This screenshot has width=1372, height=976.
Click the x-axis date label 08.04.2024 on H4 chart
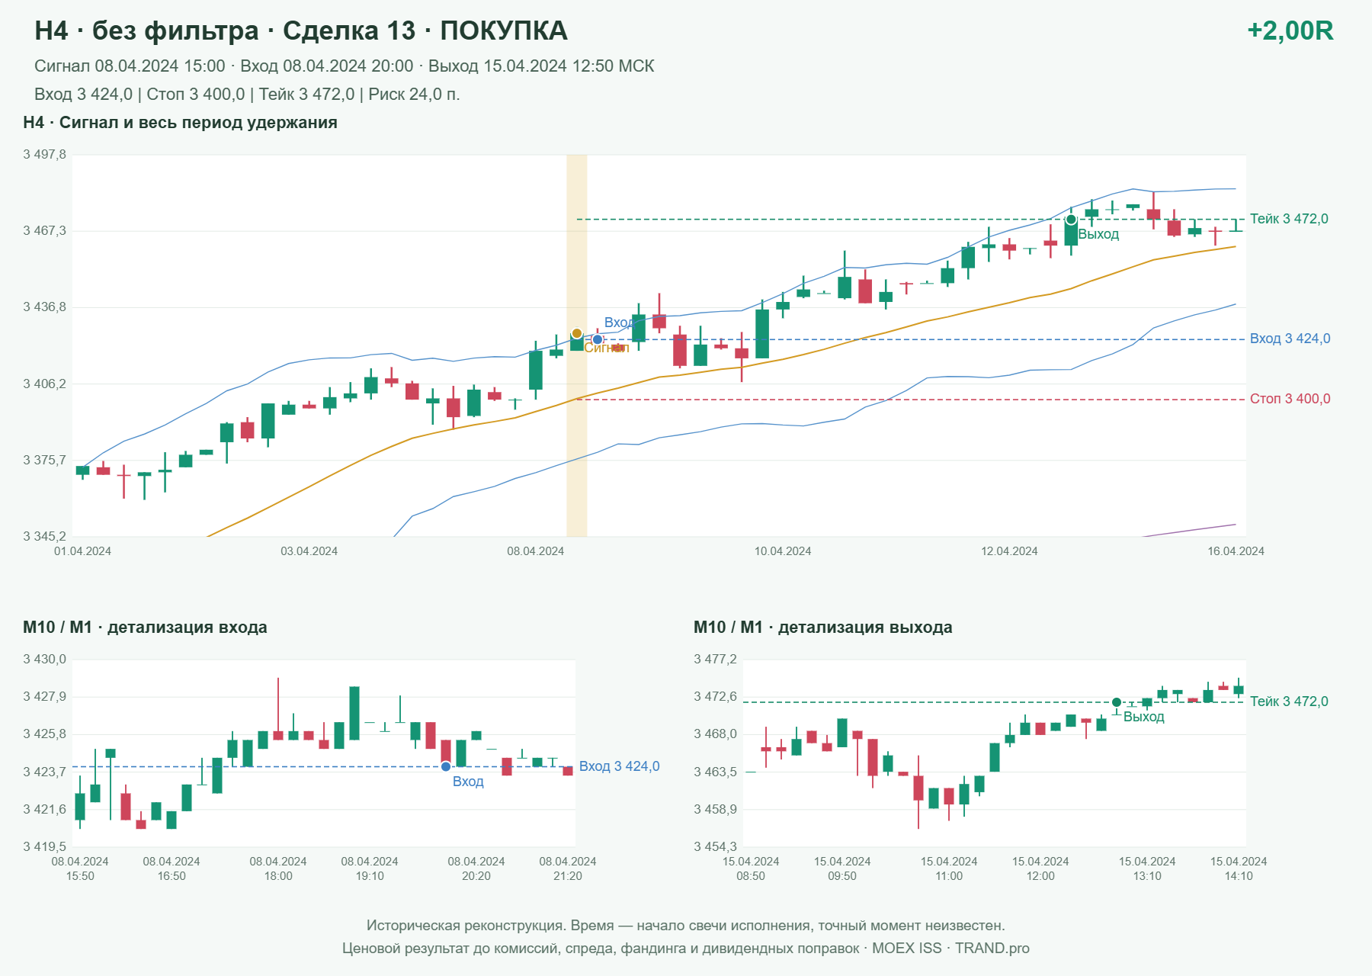click(536, 551)
